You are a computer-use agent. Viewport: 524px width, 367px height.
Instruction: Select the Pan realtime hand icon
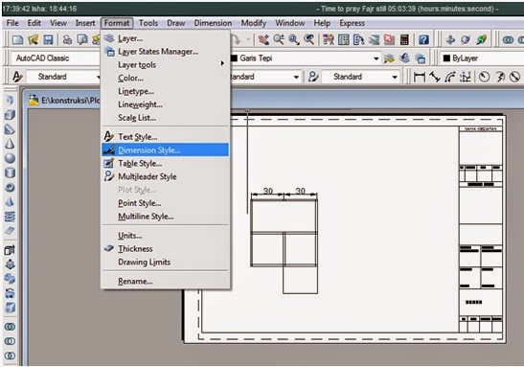coord(263,40)
